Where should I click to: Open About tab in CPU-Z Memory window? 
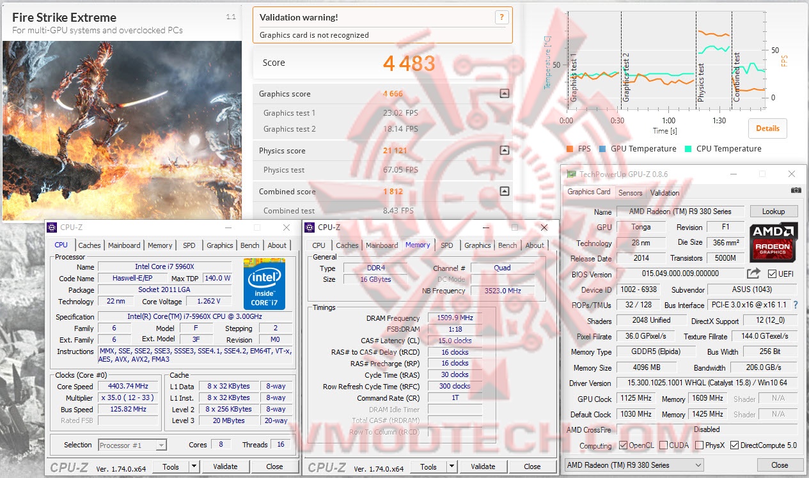535,245
